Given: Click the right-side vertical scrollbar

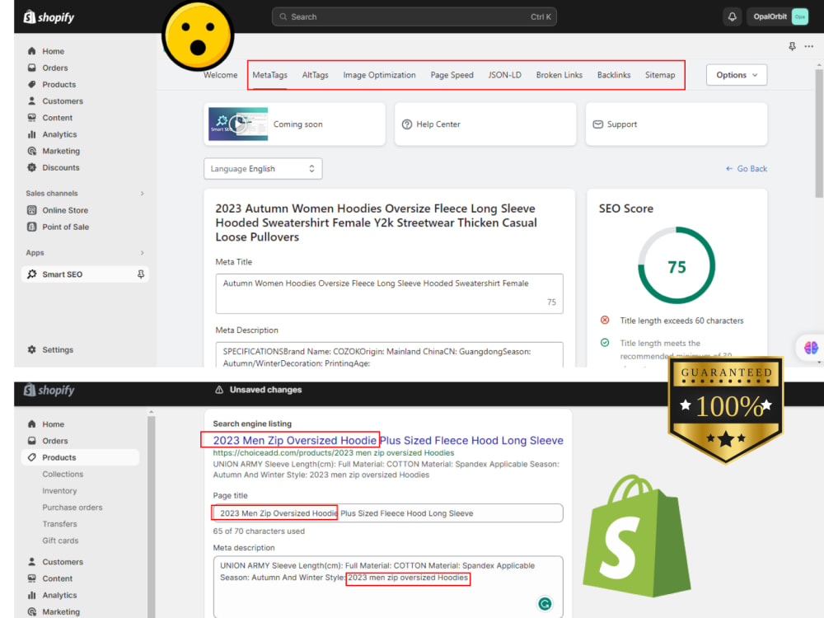Looking at the screenshot, I should coord(819,133).
